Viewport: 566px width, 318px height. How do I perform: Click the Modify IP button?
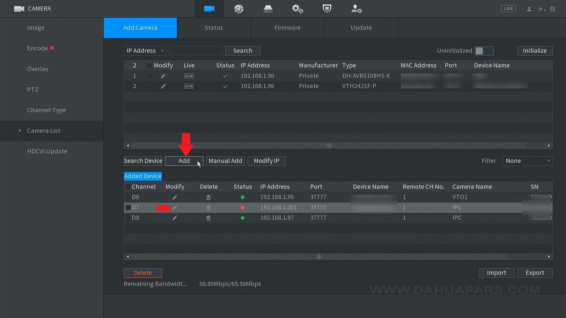[267, 161]
